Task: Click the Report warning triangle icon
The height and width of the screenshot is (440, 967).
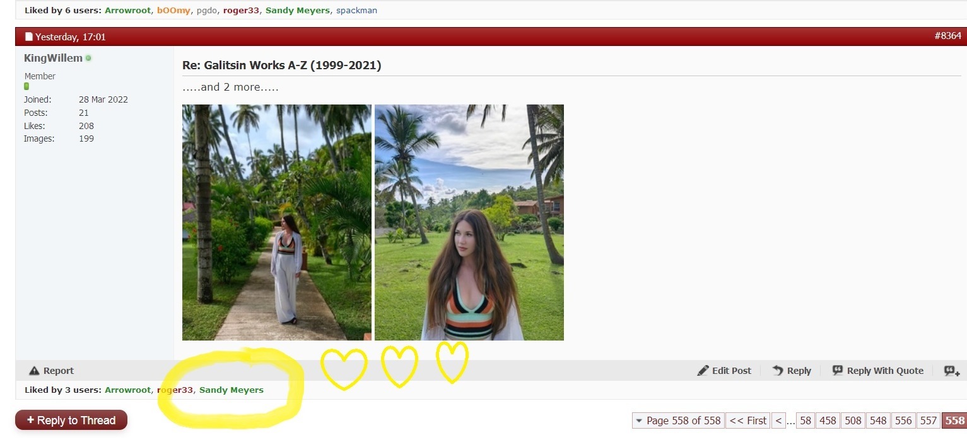Action: [x=34, y=371]
